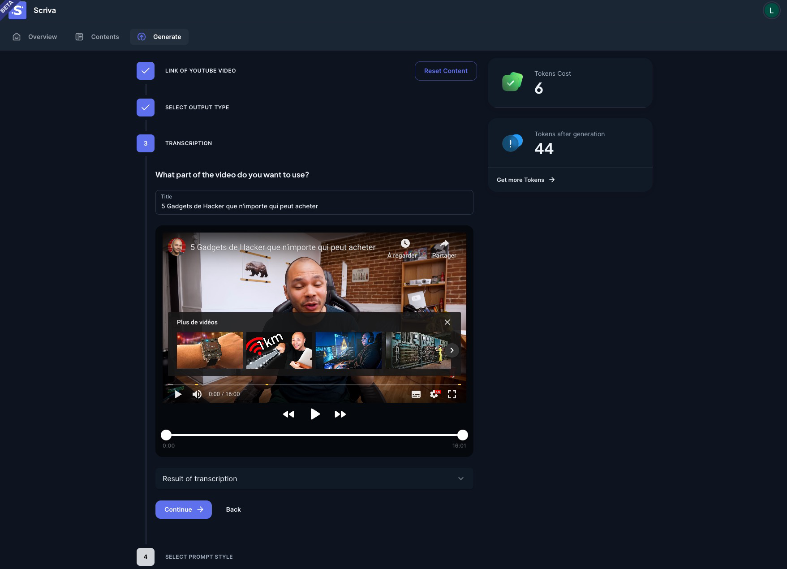Open the user avatar menu
787x569 pixels.
[771, 10]
